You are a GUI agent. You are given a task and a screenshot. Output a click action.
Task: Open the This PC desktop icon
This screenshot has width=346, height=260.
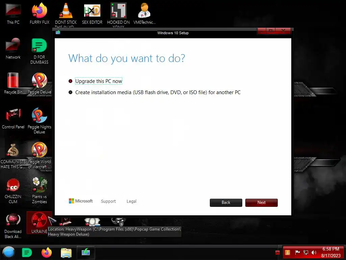pyautogui.click(x=13, y=13)
